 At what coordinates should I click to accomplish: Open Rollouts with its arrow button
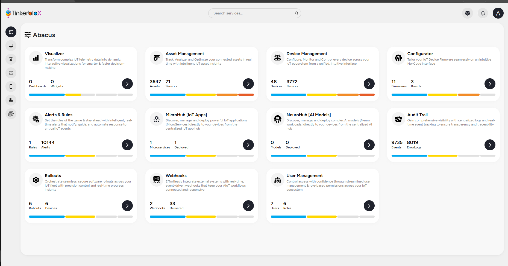point(127,206)
